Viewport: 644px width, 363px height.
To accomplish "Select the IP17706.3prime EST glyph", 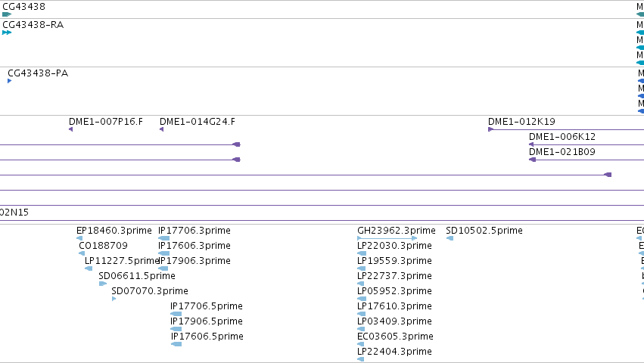I will pyautogui.click(x=164, y=238).
